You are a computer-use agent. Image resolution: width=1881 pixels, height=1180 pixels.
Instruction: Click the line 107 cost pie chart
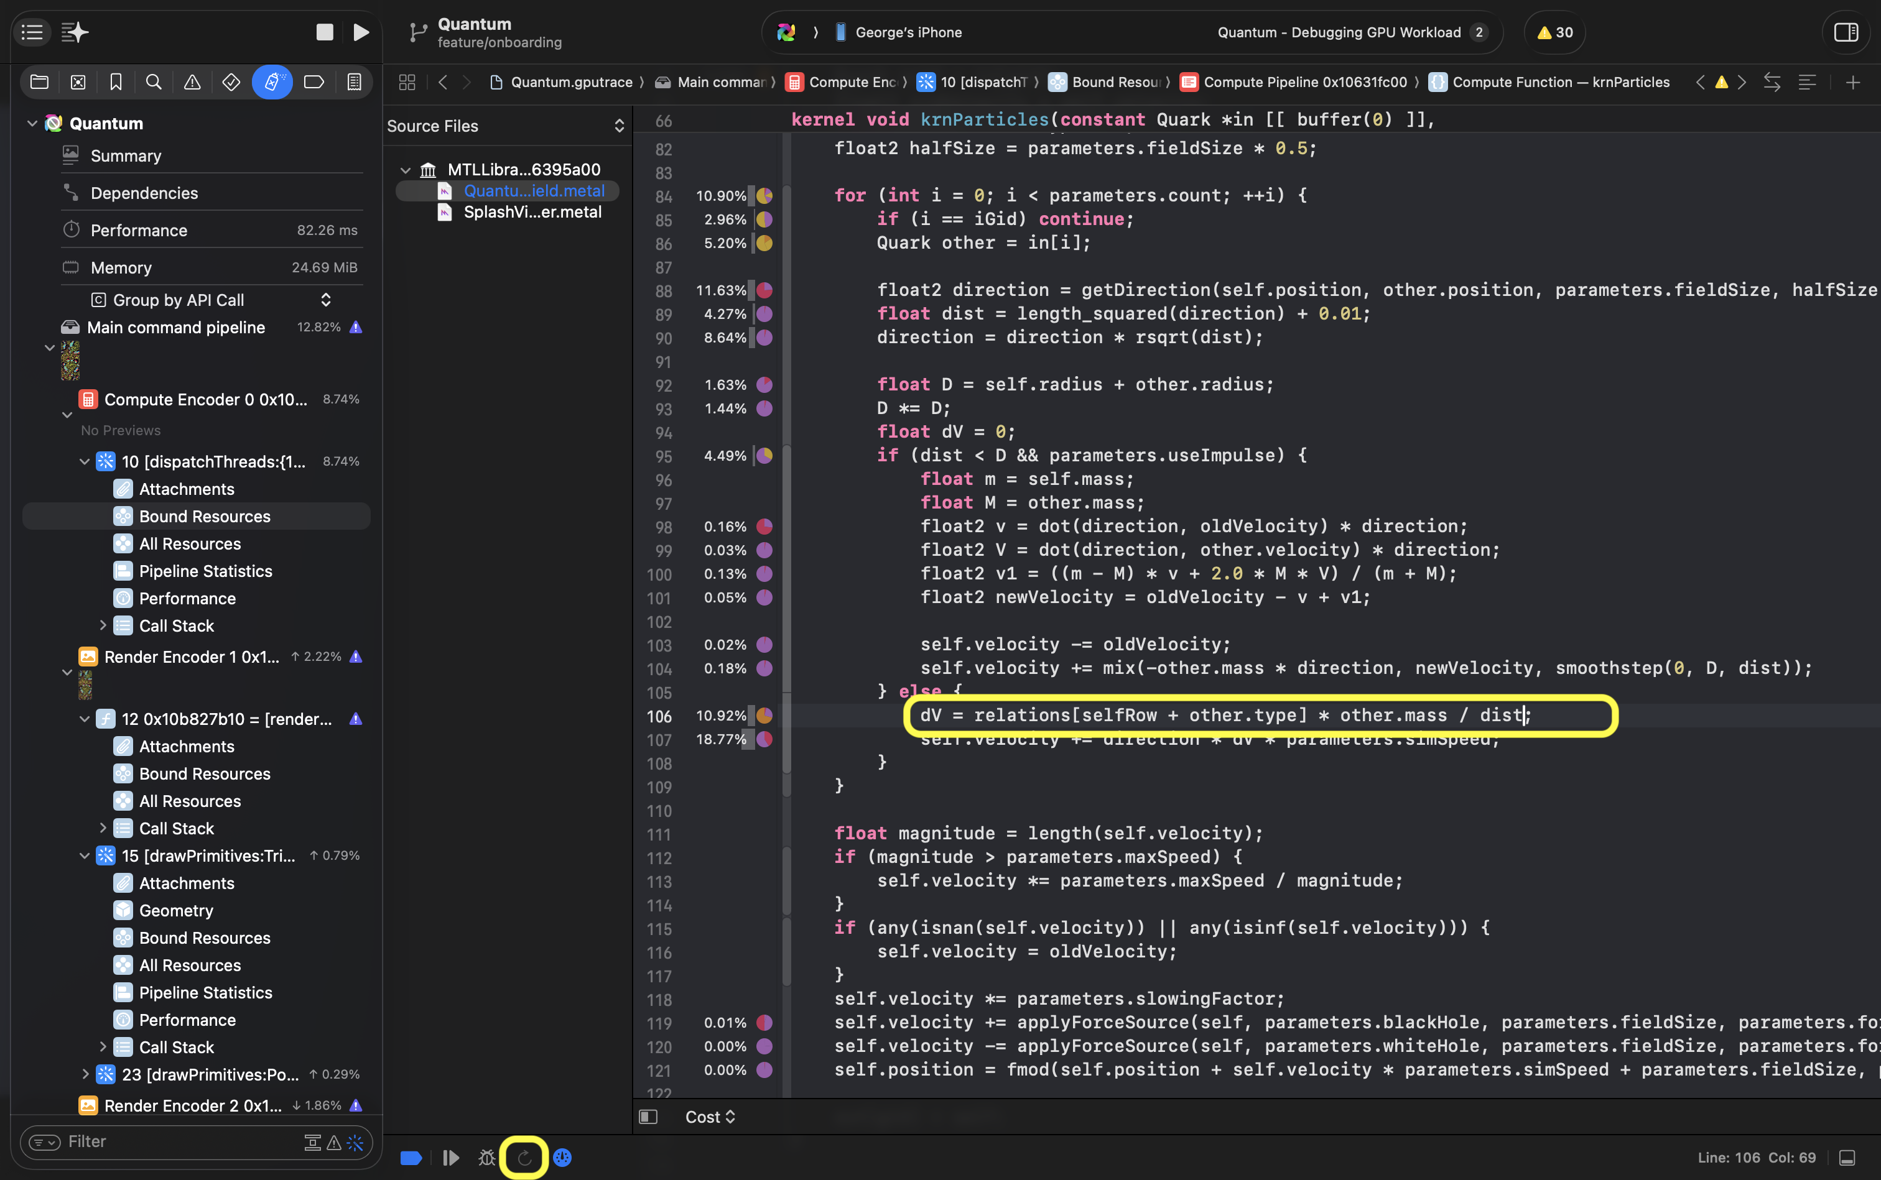click(x=764, y=739)
